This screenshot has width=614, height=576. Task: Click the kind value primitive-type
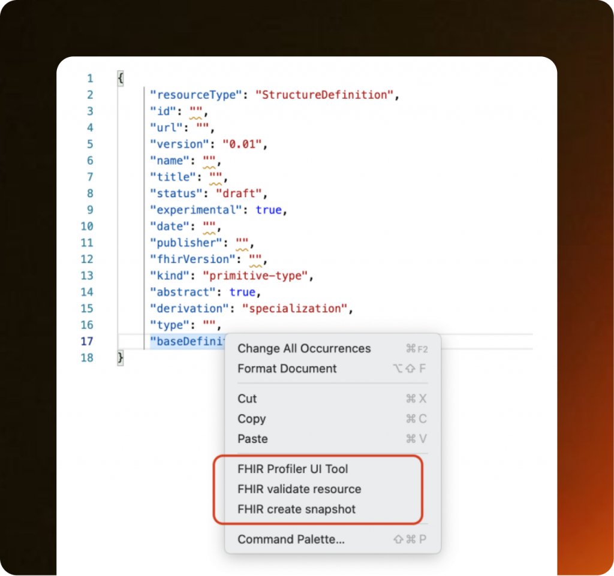coord(257,276)
